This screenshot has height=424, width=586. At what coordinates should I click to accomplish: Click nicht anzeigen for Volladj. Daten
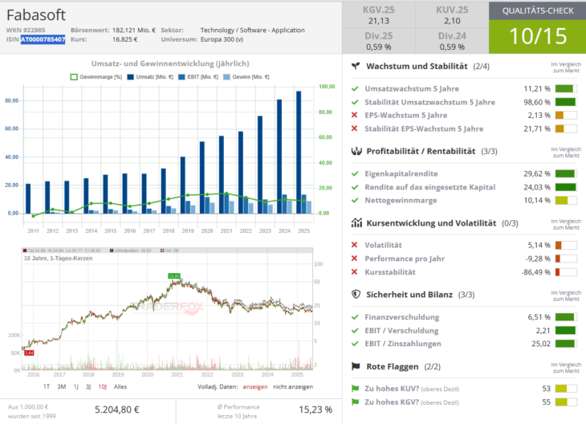[x=293, y=386]
